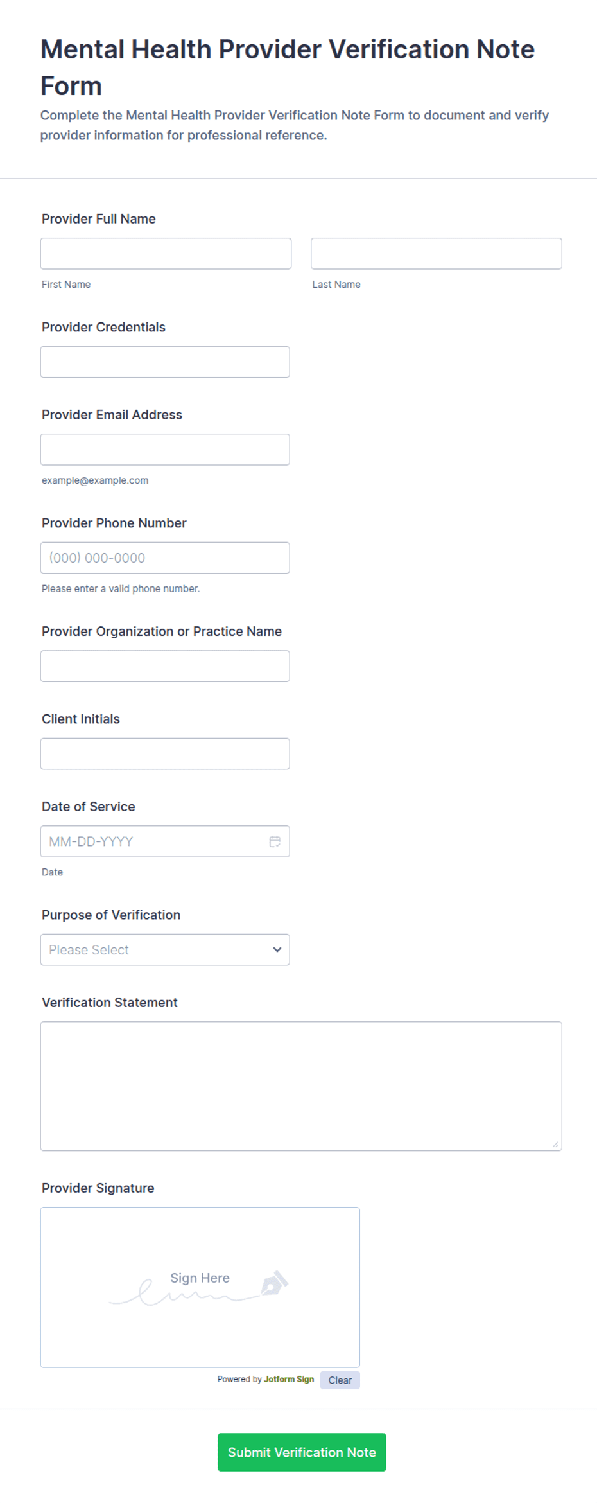Open the calendar picker icon
Viewport: 597px width, 1503px height.
[x=275, y=841]
